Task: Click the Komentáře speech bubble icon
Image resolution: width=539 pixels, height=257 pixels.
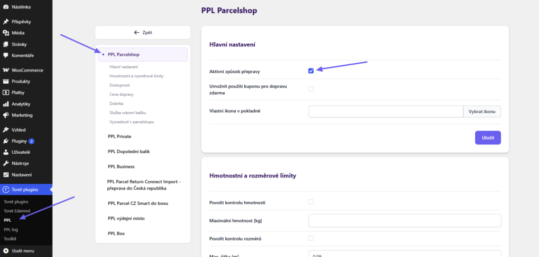Action: 5,55
